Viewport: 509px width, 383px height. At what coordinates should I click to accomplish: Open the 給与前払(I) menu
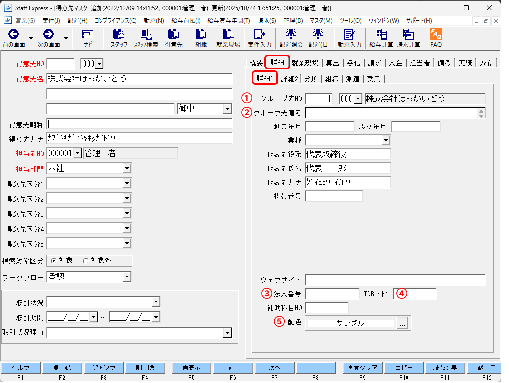(186, 21)
